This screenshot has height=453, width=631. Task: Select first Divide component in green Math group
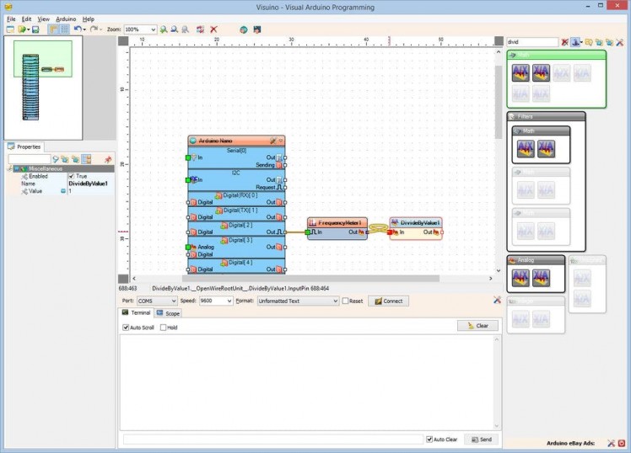[x=520, y=73]
